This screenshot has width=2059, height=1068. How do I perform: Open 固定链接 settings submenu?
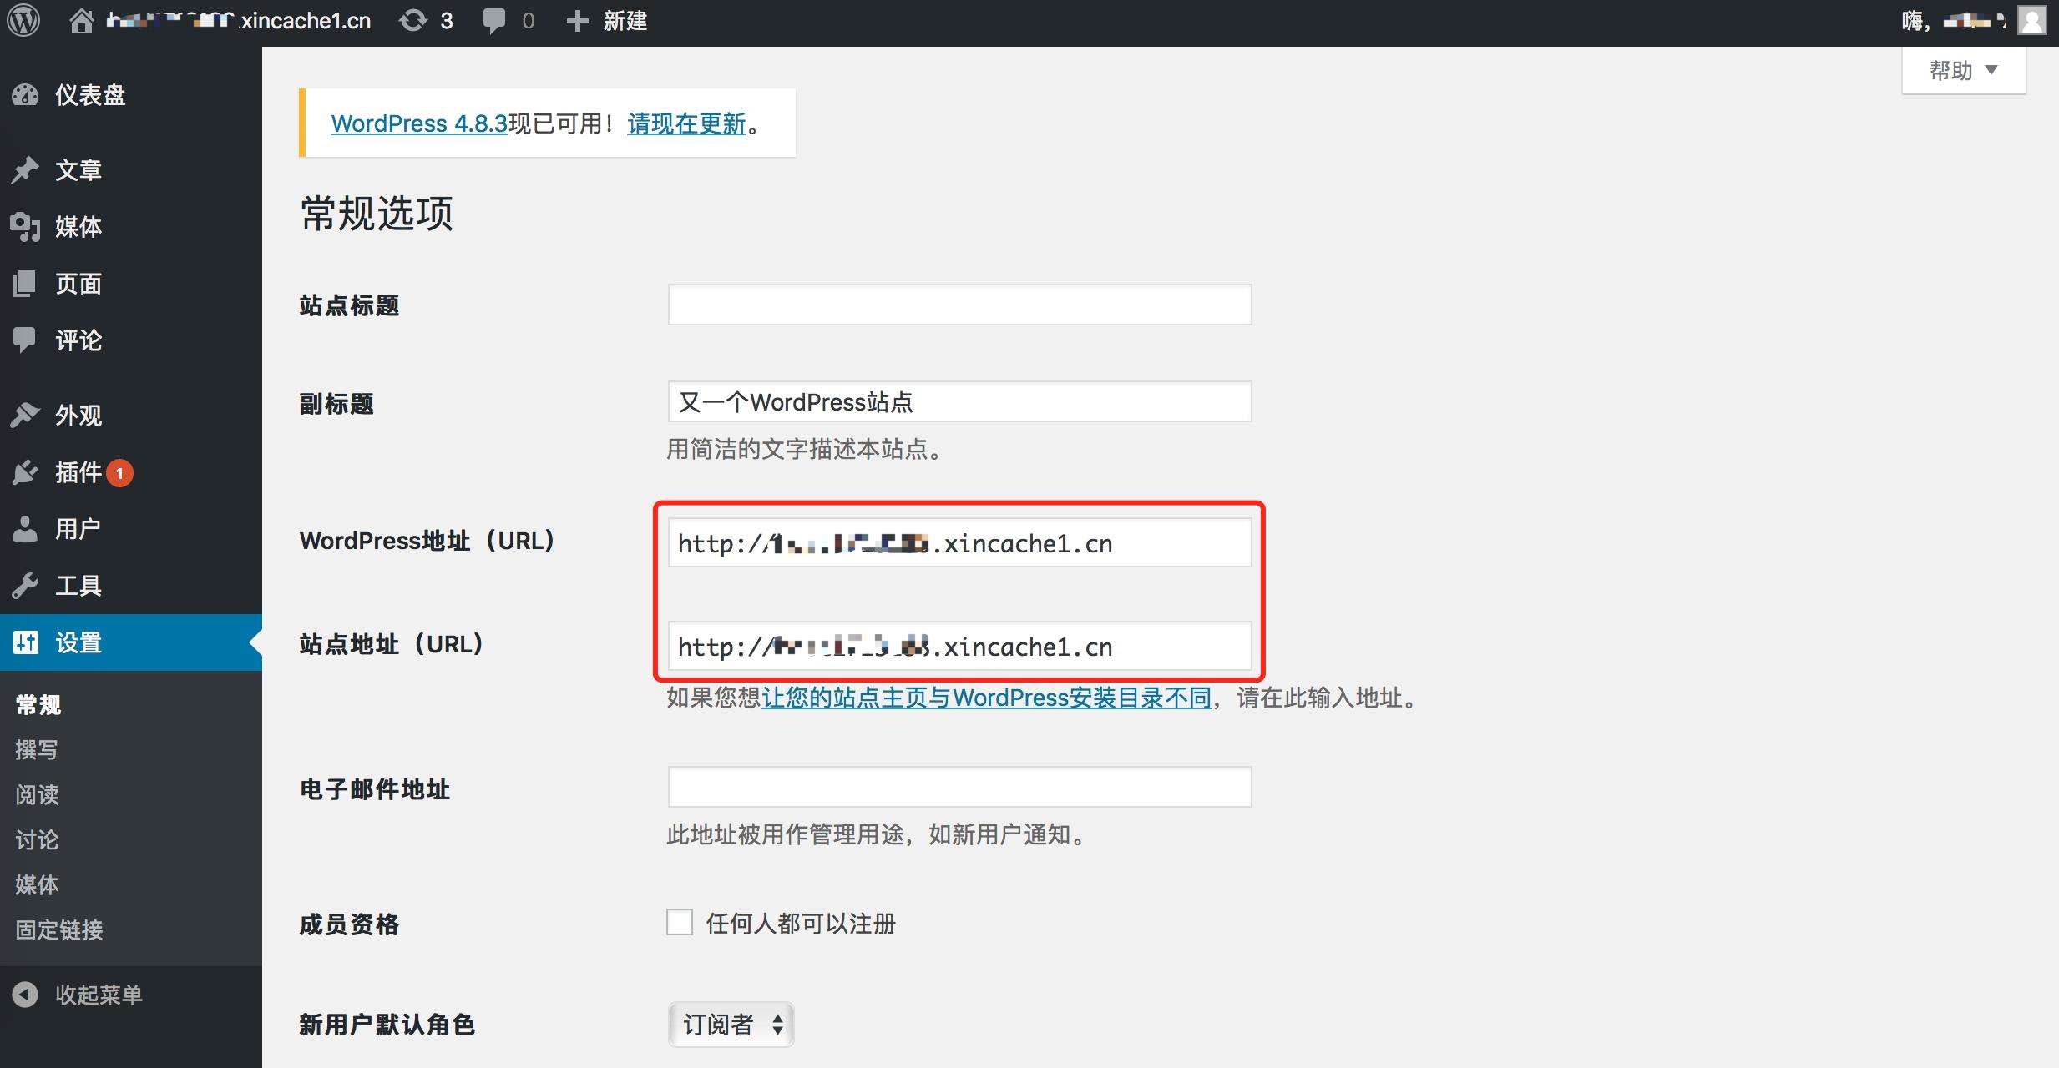pyautogui.click(x=59, y=929)
